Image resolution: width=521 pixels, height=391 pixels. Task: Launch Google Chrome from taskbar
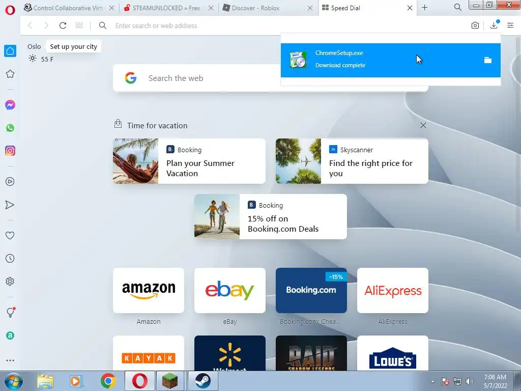[x=108, y=381]
